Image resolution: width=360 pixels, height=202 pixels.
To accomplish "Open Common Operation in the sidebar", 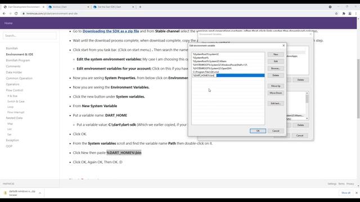I will click(19, 78).
